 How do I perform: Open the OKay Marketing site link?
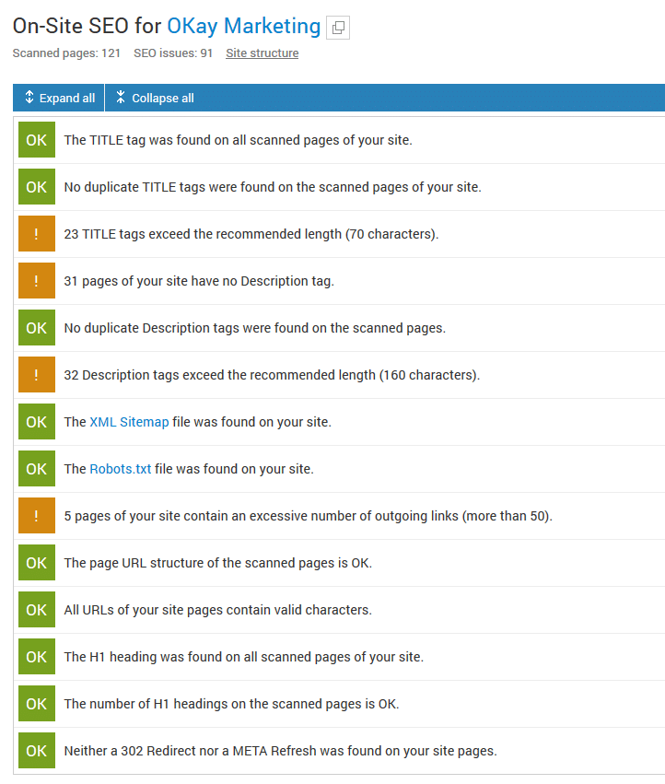pyautogui.click(x=243, y=26)
